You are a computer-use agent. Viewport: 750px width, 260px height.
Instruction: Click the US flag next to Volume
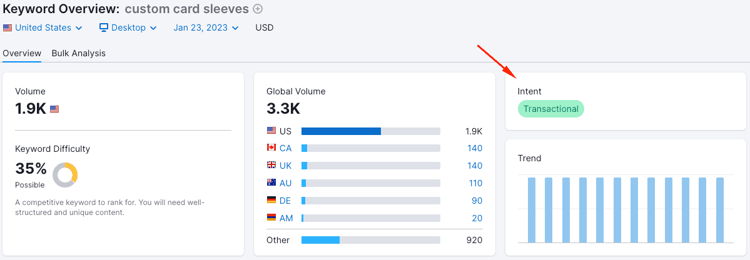[54, 109]
